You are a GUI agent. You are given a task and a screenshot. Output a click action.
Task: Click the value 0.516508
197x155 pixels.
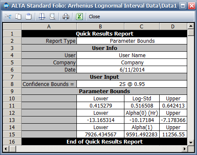(142, 106)
